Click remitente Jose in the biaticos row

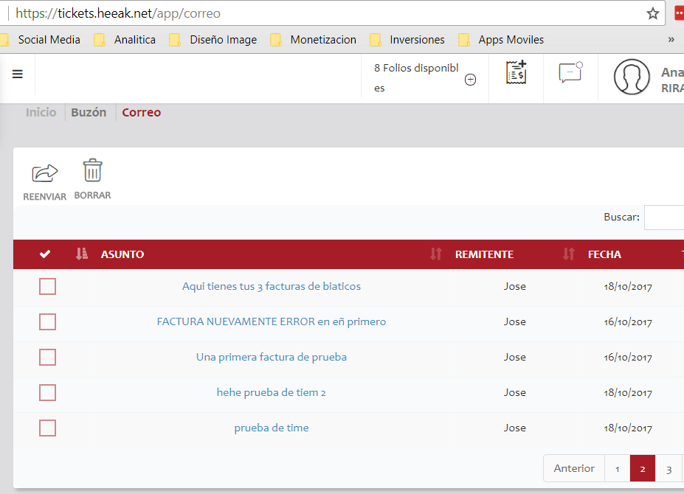pos(515,287)
